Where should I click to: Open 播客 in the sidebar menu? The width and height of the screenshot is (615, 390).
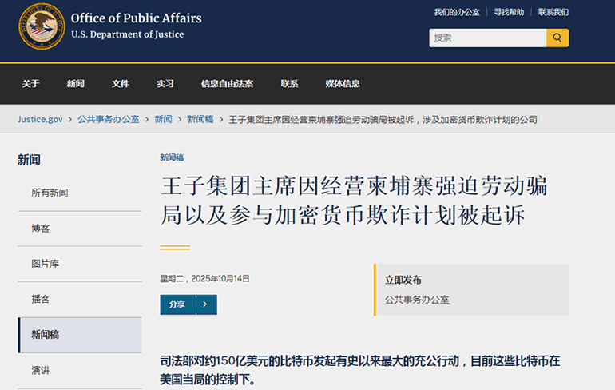(40, 299)
